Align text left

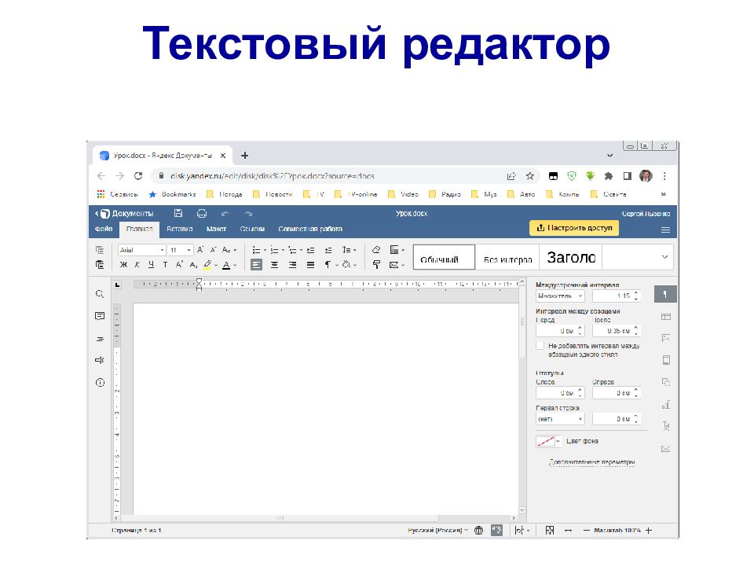256,265
